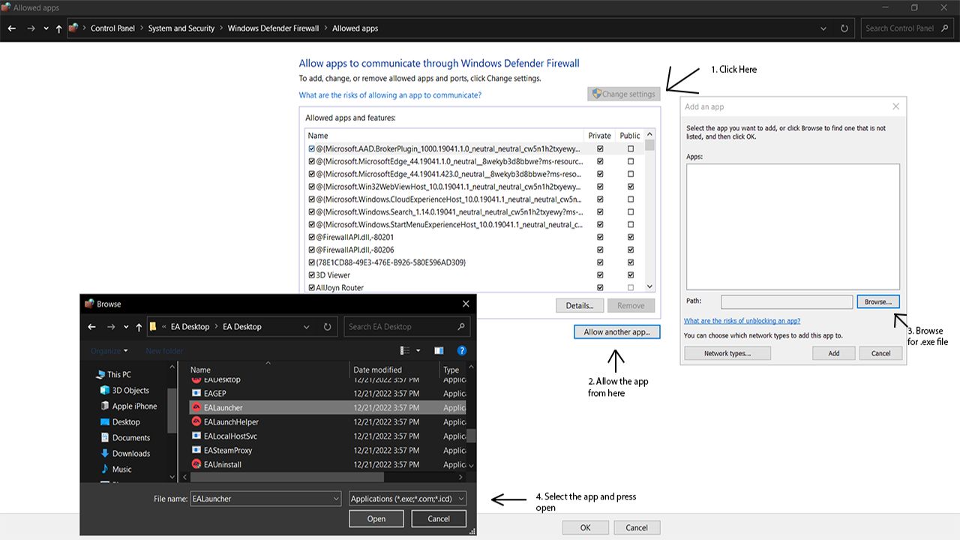Select 3D Objects in the sidebar
The width and height of the screenshot is (960, 540).
tap(130, 390)
